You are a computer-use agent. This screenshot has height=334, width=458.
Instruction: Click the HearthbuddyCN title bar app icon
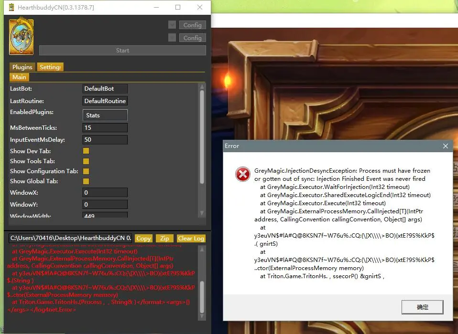click(11, 7)
